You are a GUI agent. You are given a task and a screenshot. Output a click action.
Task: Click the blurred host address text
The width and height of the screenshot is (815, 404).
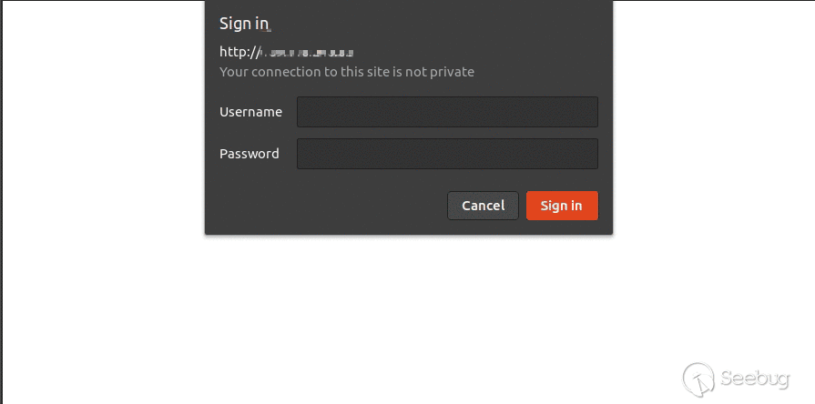click(x=306, y=53)
